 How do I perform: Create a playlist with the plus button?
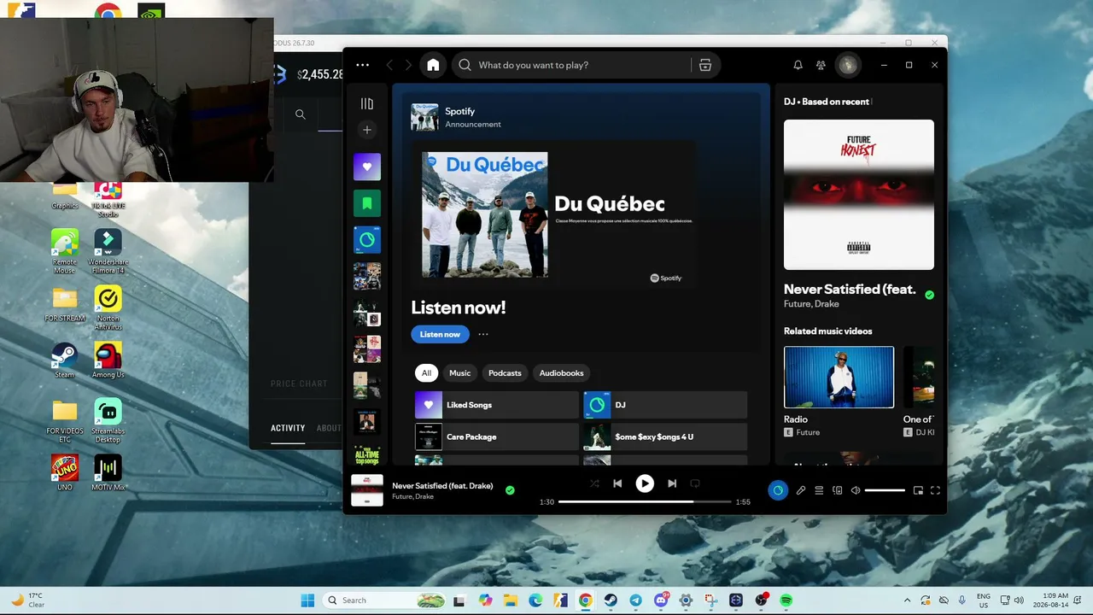coord(367,130)
